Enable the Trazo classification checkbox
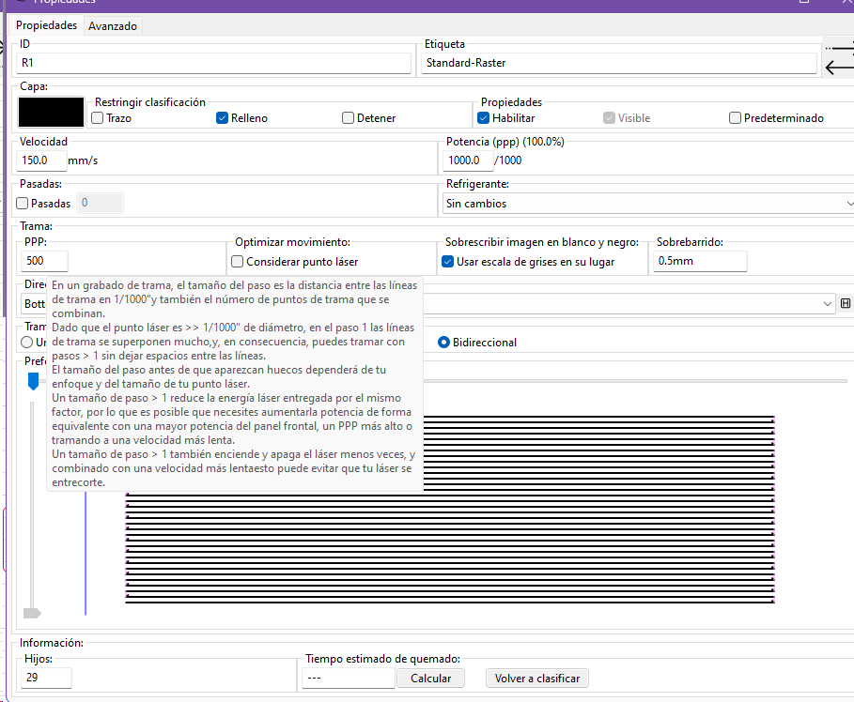854x702 pixels. (x=98, y=118)
